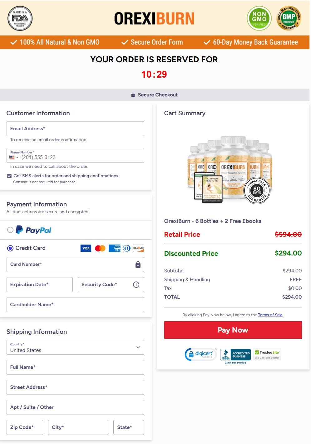Click the BBB Accredited Business profile link
311x444 pixels.
[x=235, y=362]
